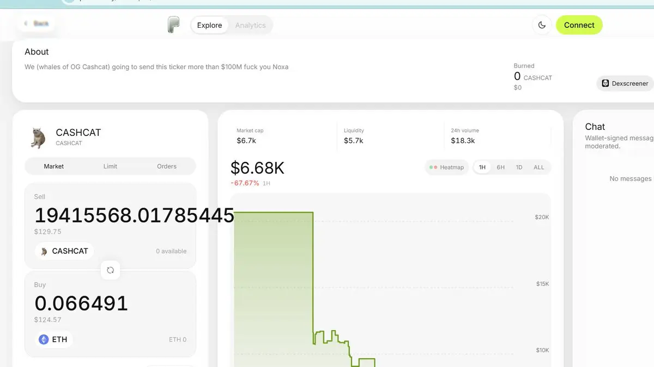Screen dimensions: 654x367
Task: Click the Market cap $6.7k value
Action: [x=246, y=140]
